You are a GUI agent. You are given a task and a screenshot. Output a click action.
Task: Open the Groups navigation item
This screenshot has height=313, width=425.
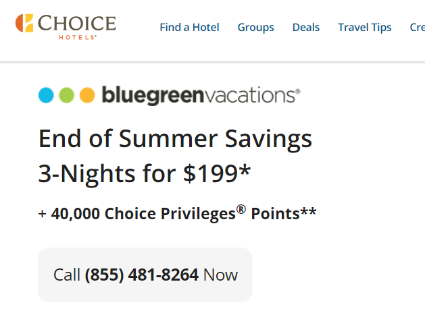tap(255, 28)
